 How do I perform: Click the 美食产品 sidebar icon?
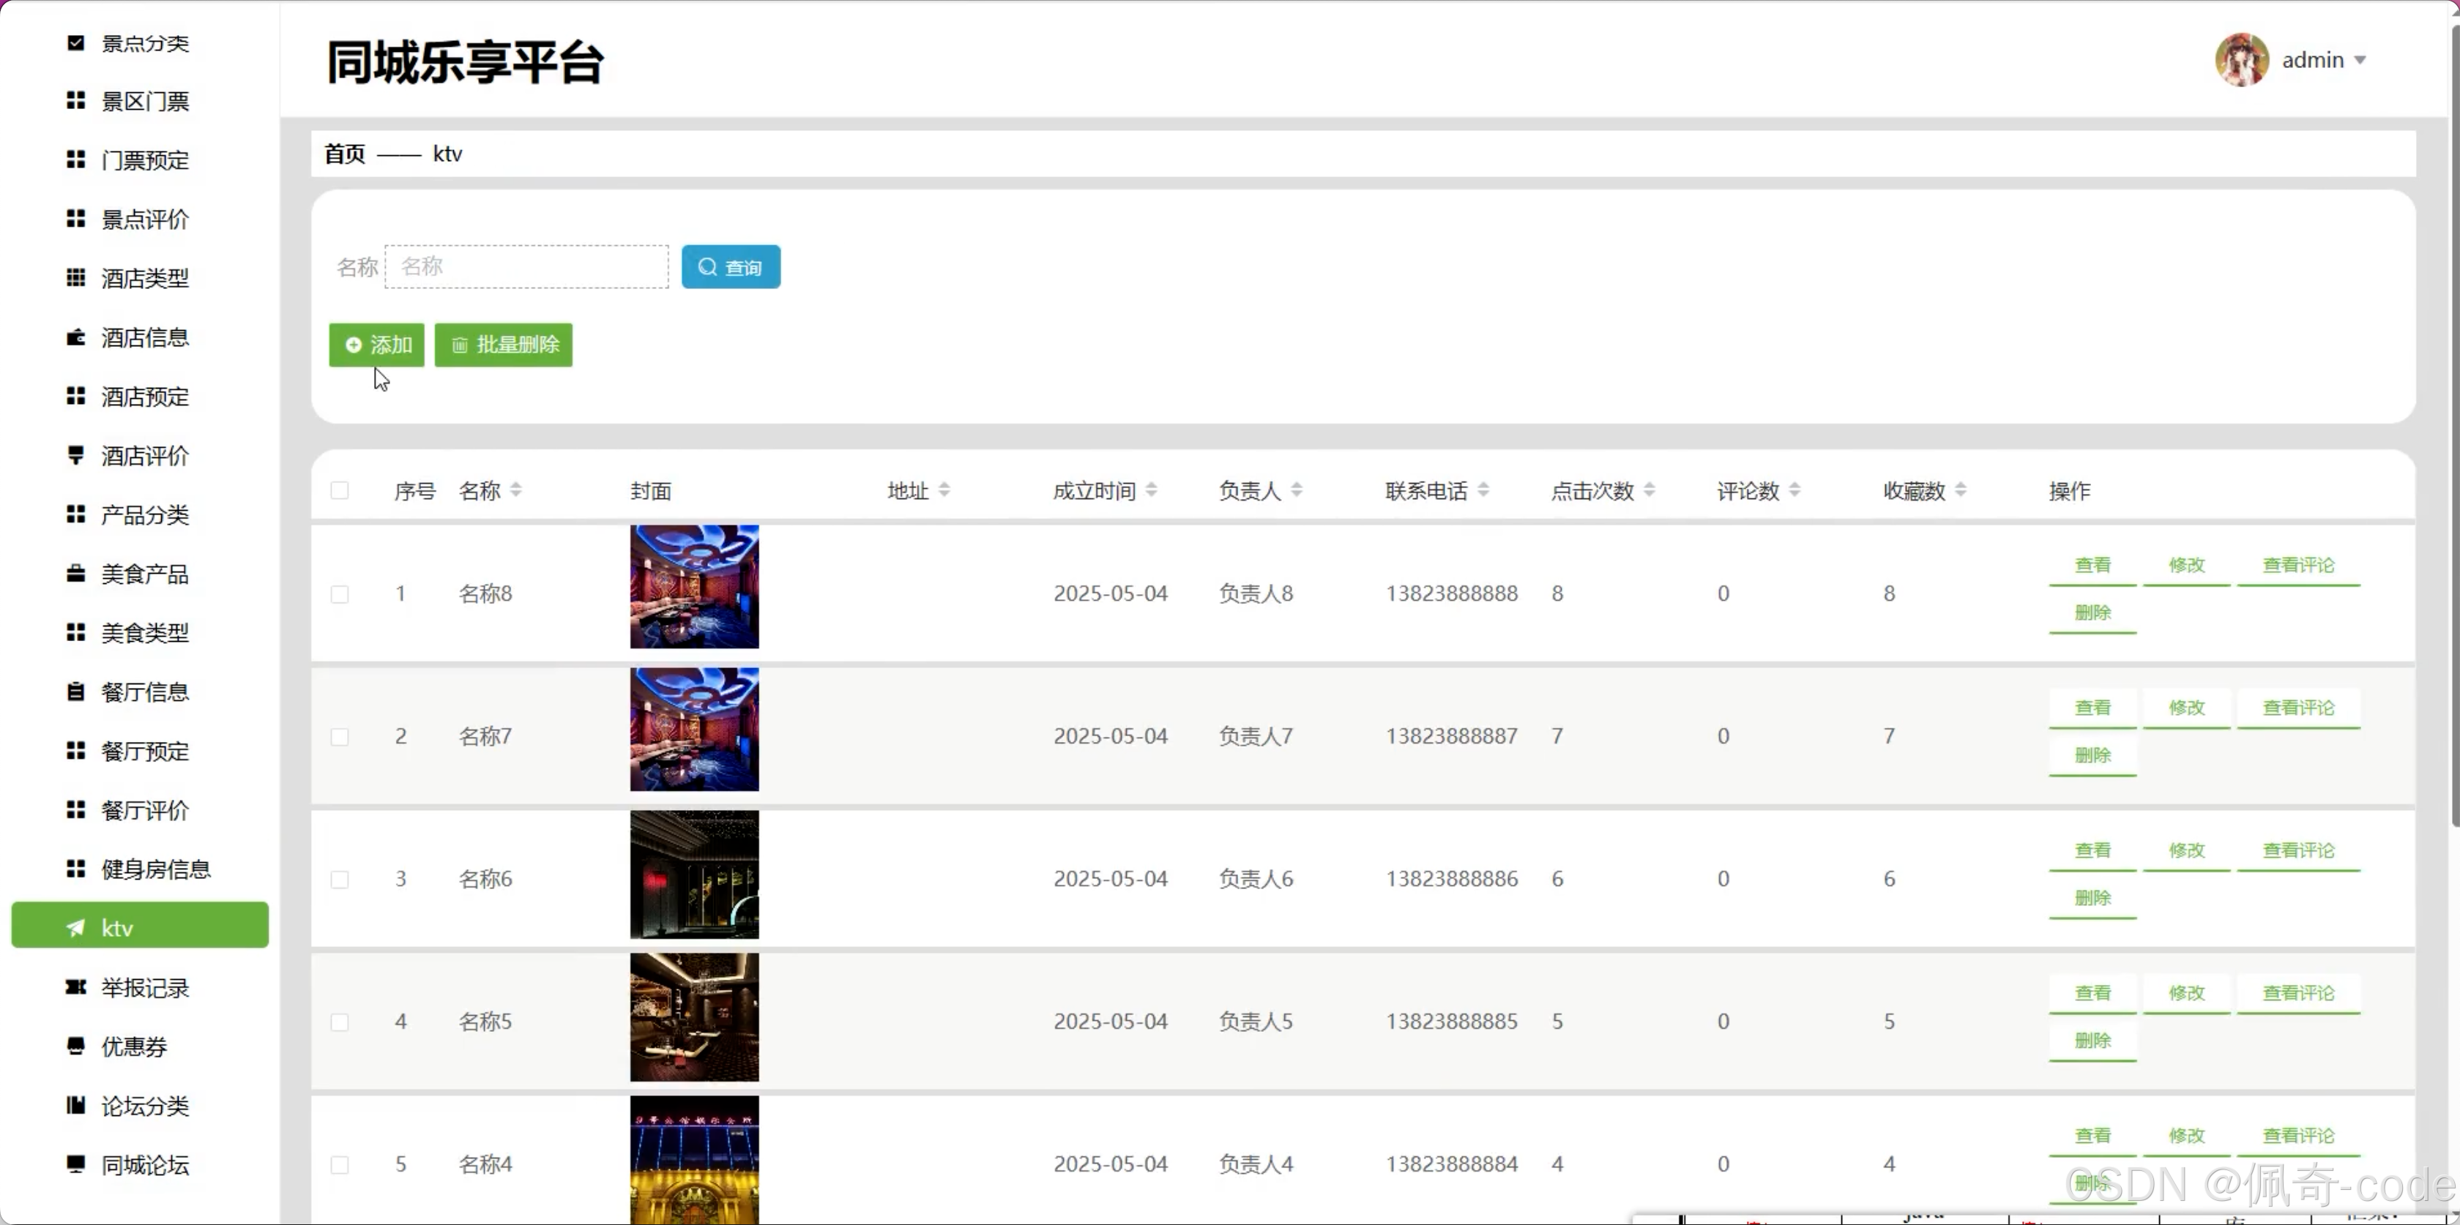pyautogui.click(x=75, y=574)
